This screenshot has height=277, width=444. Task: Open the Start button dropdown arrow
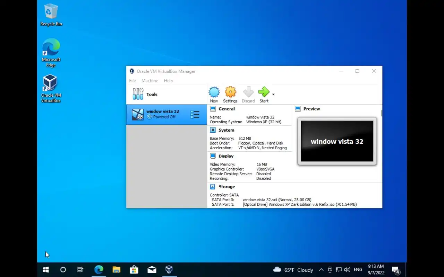[273, 95]
